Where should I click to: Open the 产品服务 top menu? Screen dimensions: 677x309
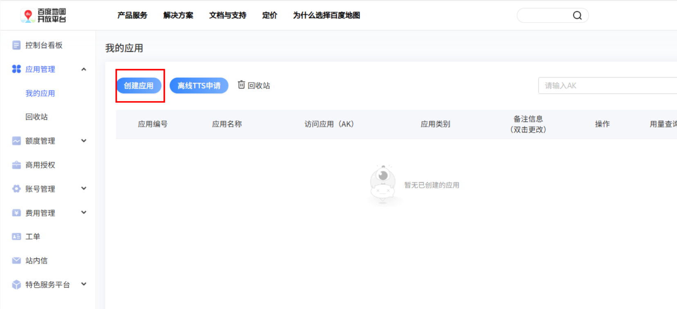click(132, 16)
